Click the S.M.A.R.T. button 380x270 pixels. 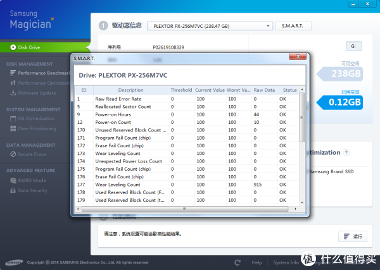click(x=293, y=26)
